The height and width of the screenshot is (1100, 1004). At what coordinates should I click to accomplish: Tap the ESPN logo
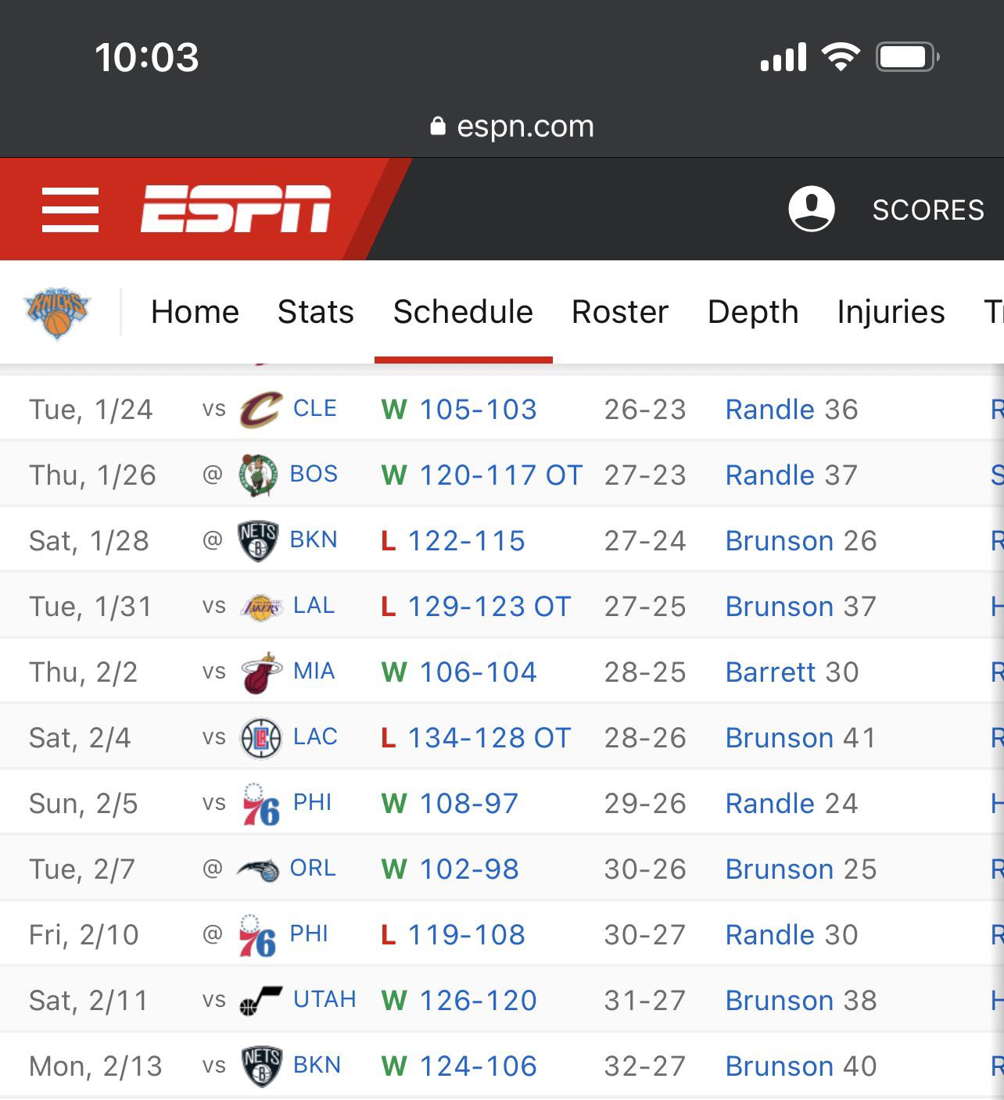235,210
